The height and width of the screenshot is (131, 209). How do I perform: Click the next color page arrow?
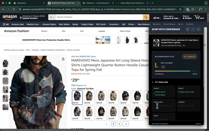pos(126,124)
